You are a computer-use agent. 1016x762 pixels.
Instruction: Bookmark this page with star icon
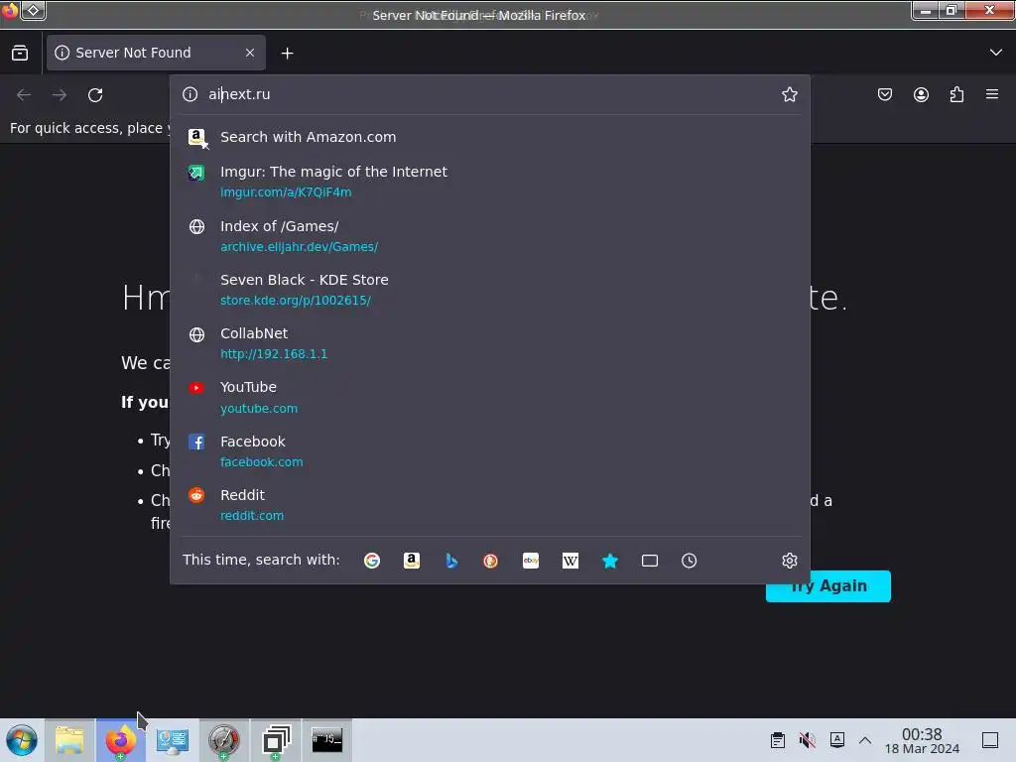[x=789, y=94]
